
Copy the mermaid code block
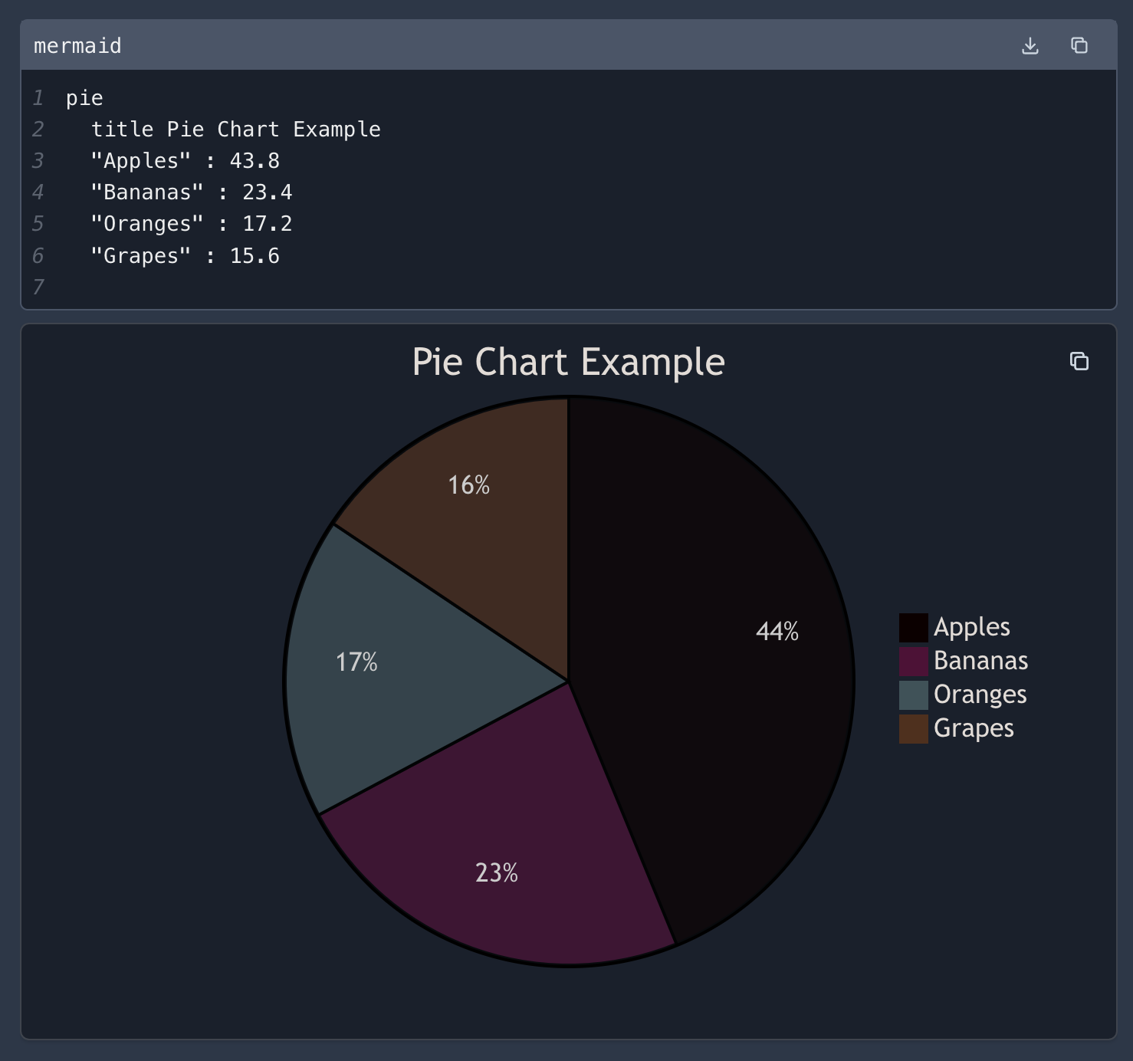[1079, 46]
